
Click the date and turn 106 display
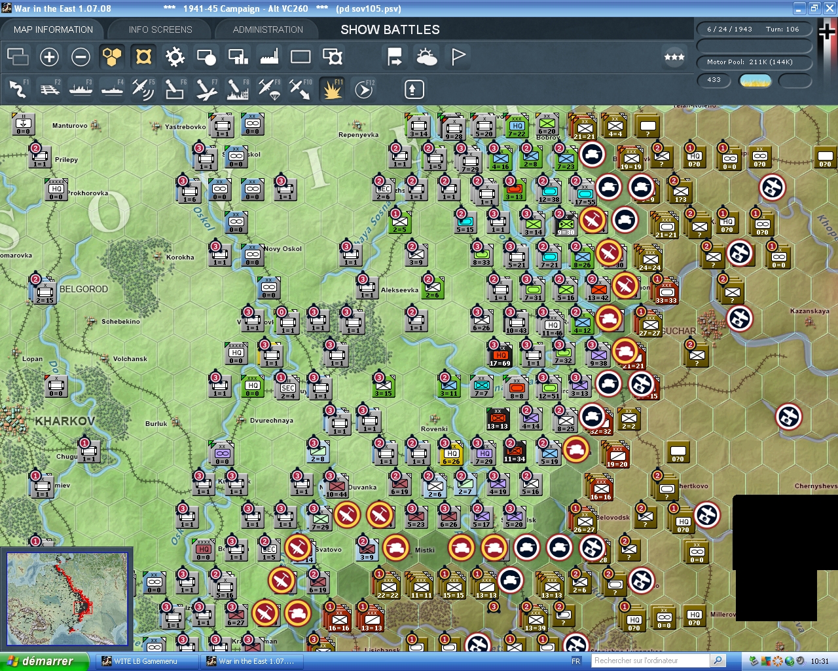(x=753, y=29)
